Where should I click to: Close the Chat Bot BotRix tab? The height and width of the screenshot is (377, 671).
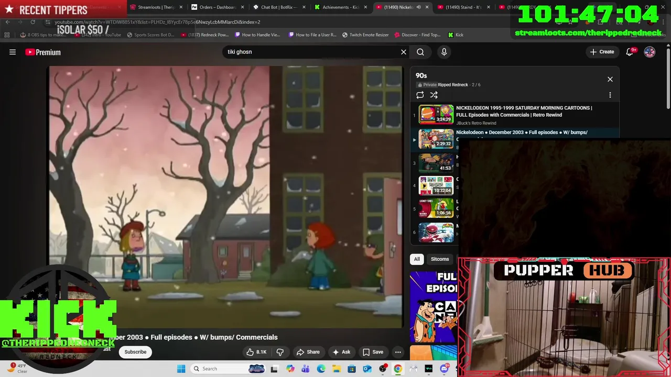point(304,7)
